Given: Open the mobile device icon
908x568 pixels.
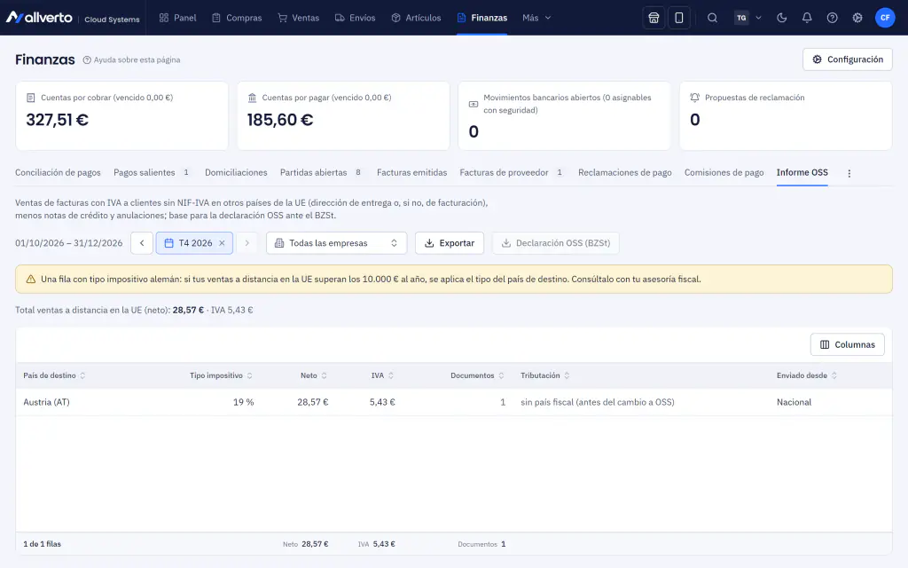Looking at the screenshot, I should click(678, 18).
